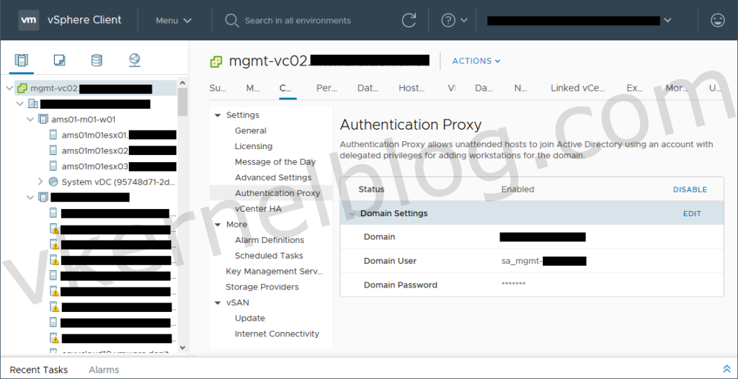Click the inventory tree scrollbar down arrow

pos(182,347)
